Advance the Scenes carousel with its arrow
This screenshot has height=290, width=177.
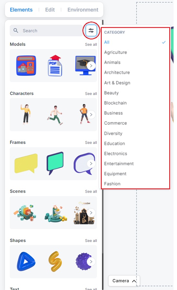pyautogui.click(x=91, y=213)
